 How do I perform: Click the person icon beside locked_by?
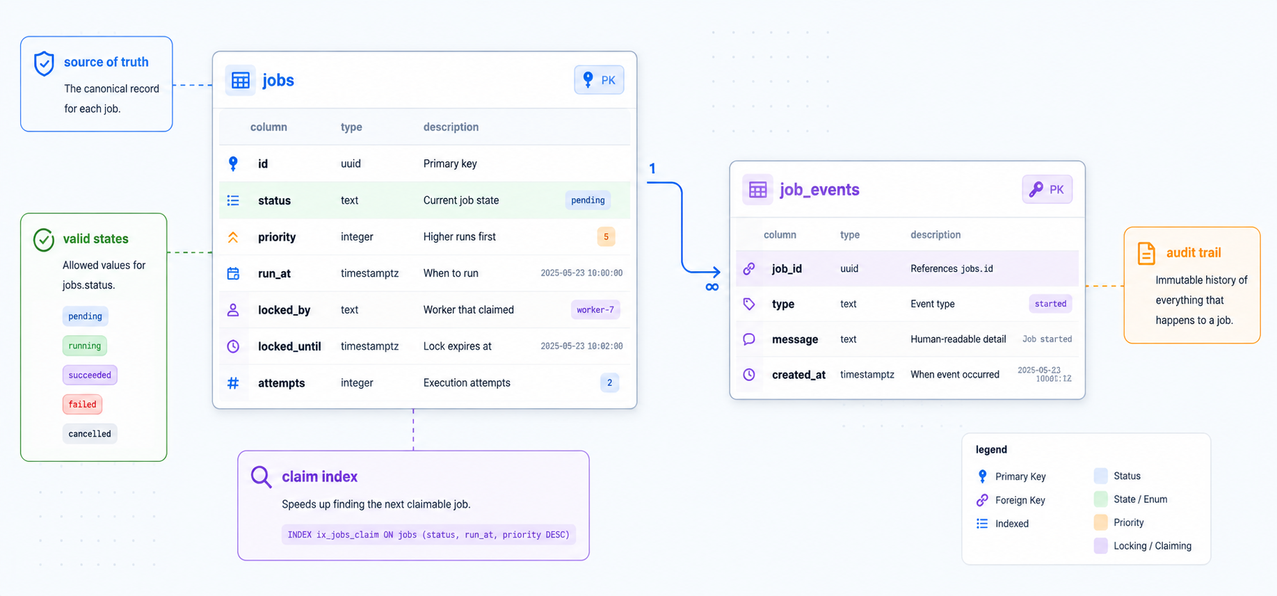click(233, 309)
